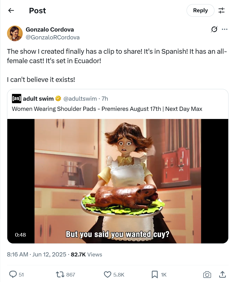Image resolution: width=234 pixels, height=282 pixels.
Task: Click the comment reply icon
Action: [13, 274]
